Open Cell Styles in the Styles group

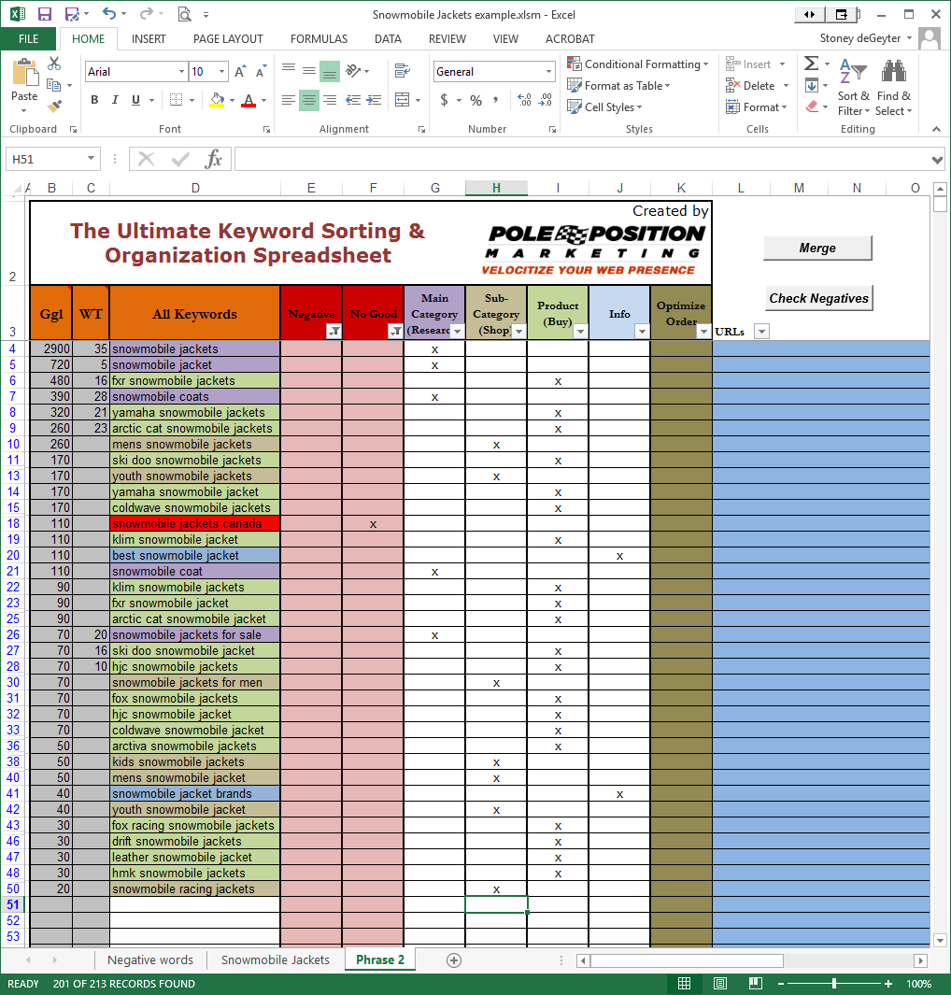[x=604, y=107]
